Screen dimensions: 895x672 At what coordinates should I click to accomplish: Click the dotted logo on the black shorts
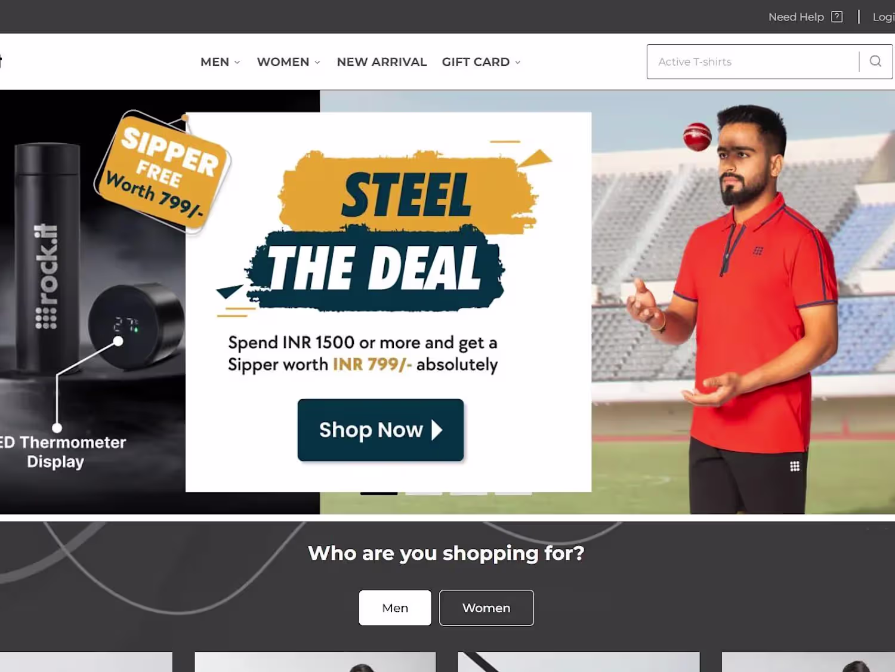click(x=795, y=466)
